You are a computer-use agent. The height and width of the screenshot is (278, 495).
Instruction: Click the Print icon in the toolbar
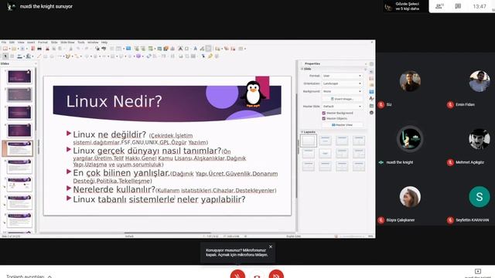tap(39, 49)
